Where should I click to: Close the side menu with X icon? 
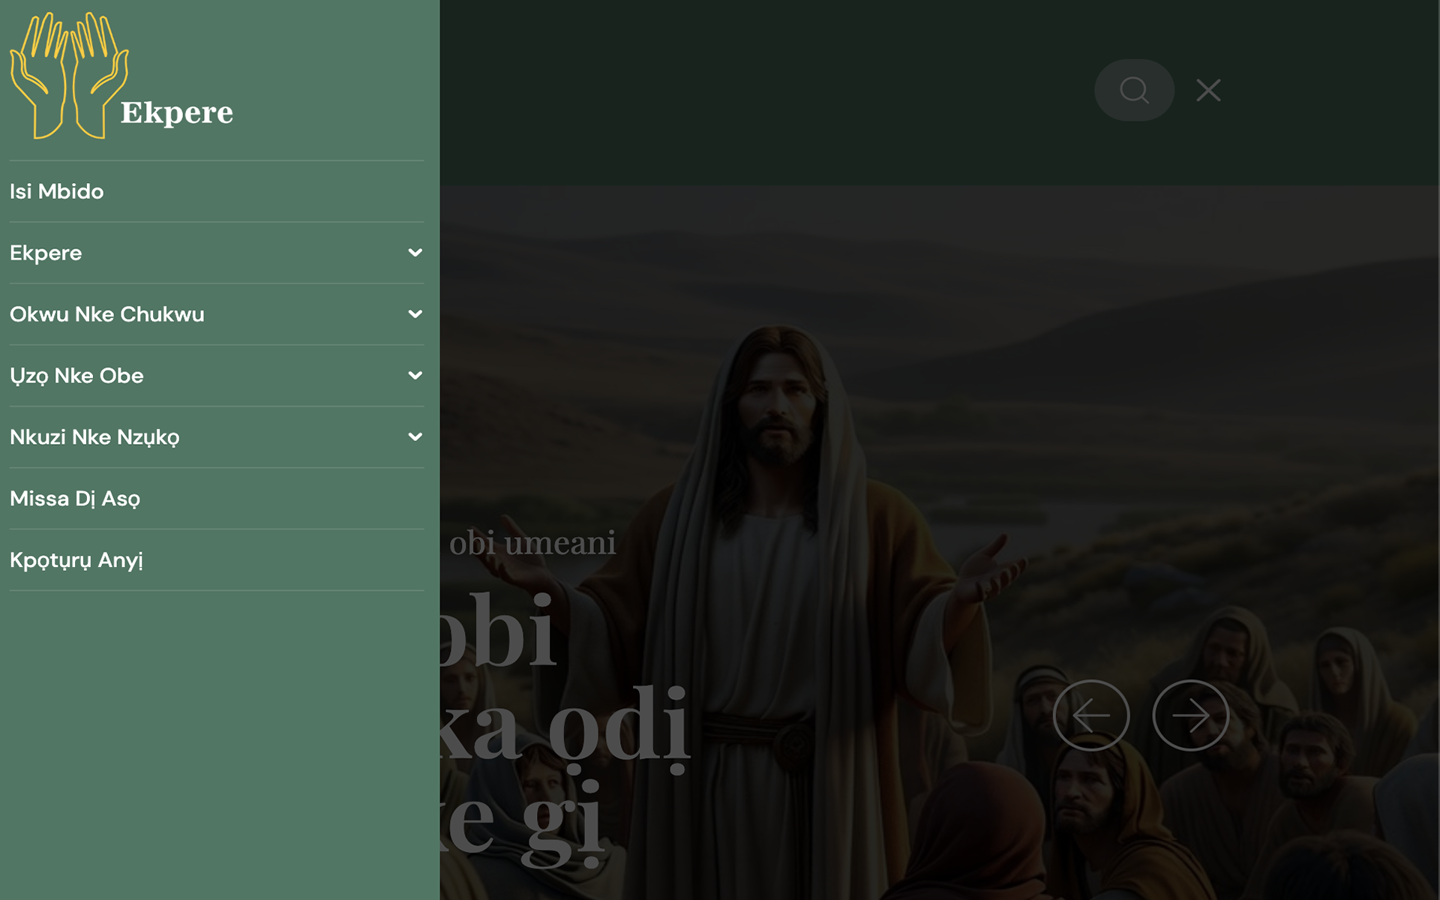[1208, 90]
